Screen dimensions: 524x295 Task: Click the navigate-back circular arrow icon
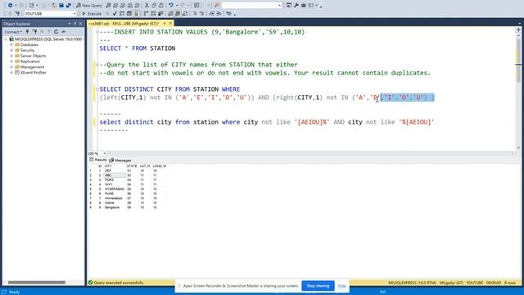[x=10, y=6]
